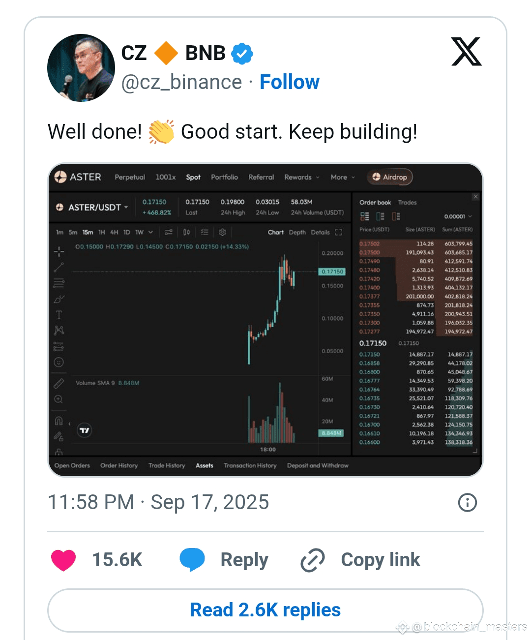Select the text tool in chart sidebar
Image resolution: width=531 pixels, height=640 pixels.
59,315
